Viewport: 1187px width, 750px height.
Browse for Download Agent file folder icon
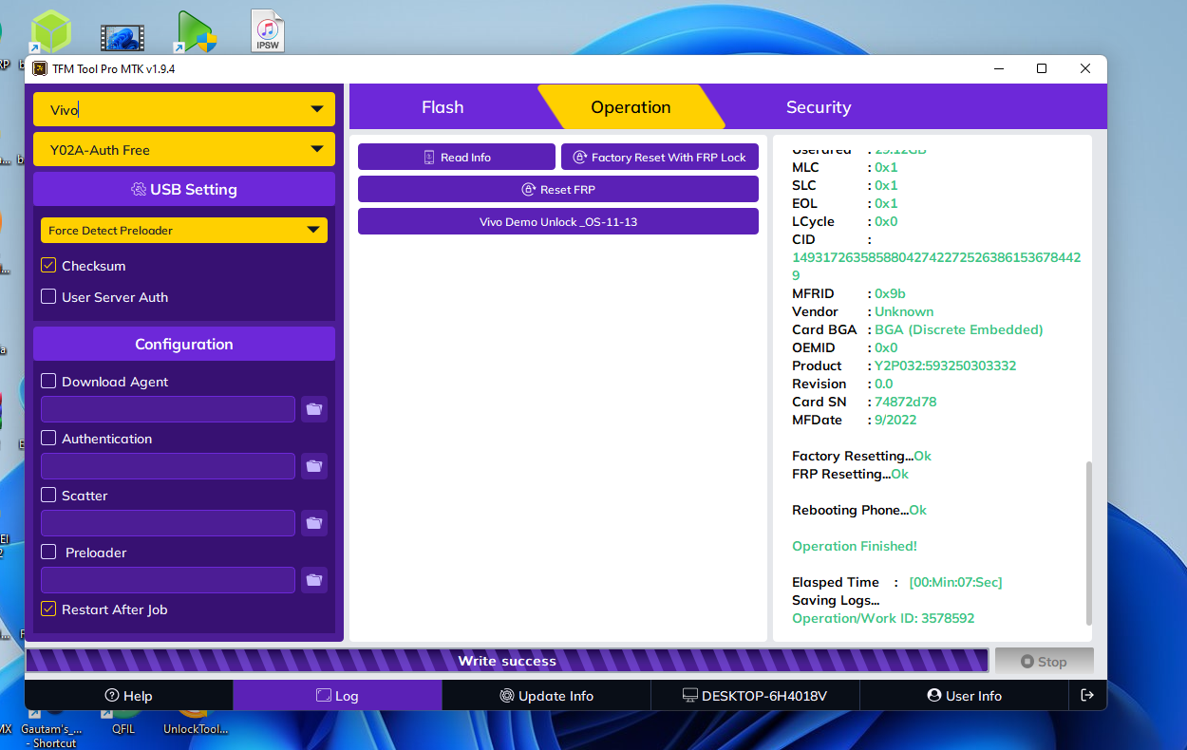click(314, 409)
